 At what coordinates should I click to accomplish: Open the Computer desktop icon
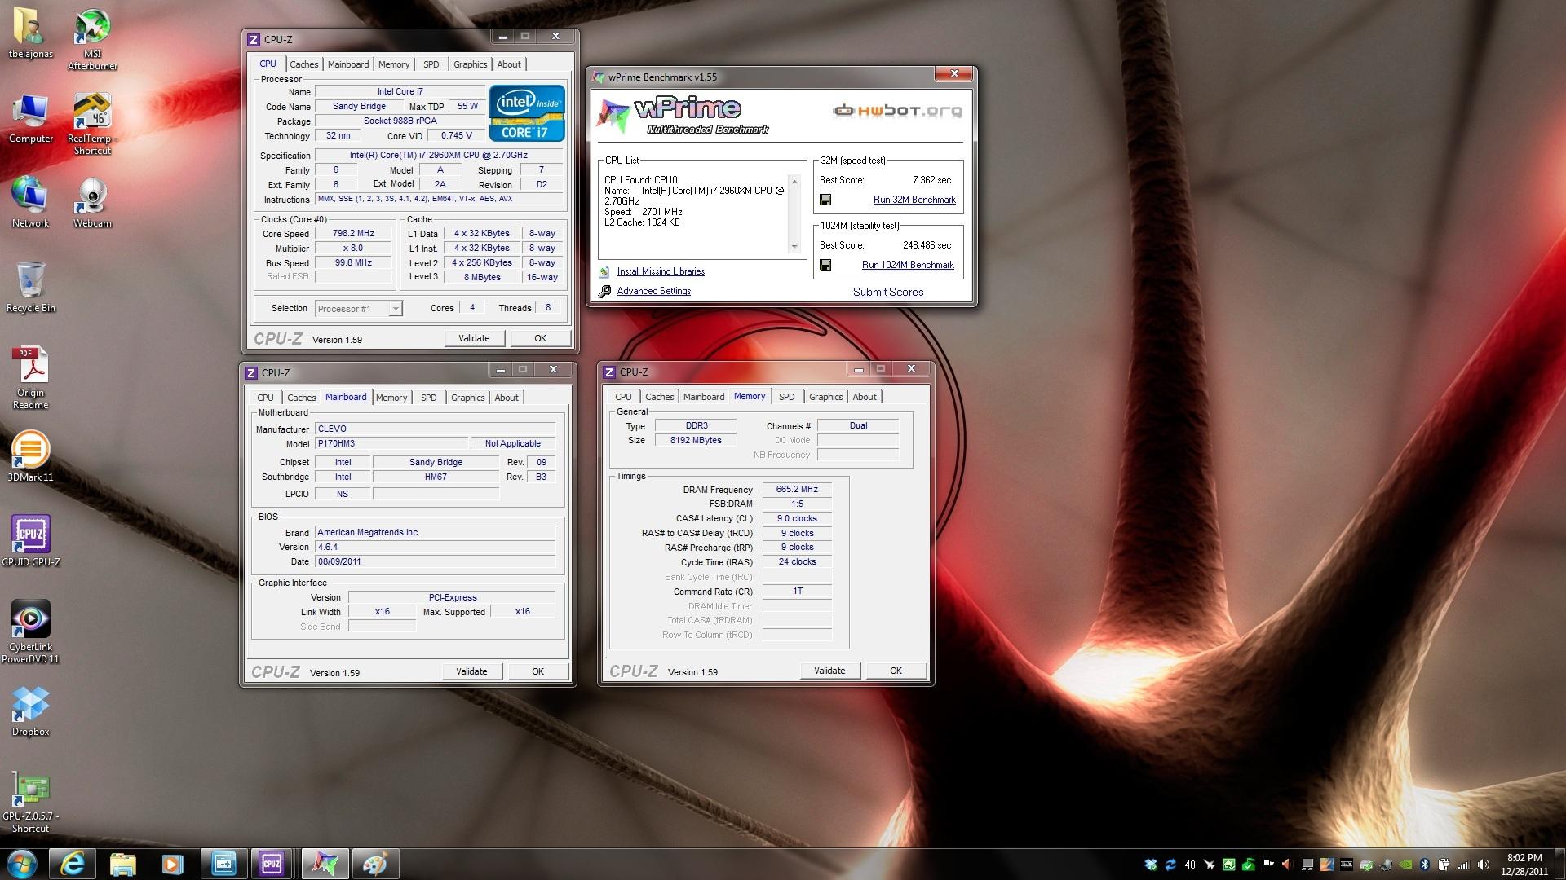coord(31,119)
